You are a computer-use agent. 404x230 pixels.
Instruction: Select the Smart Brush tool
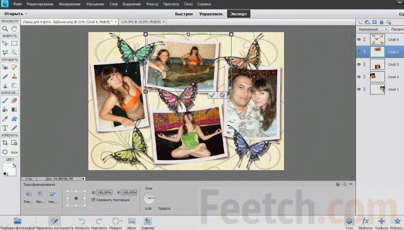tap(5, 76)
